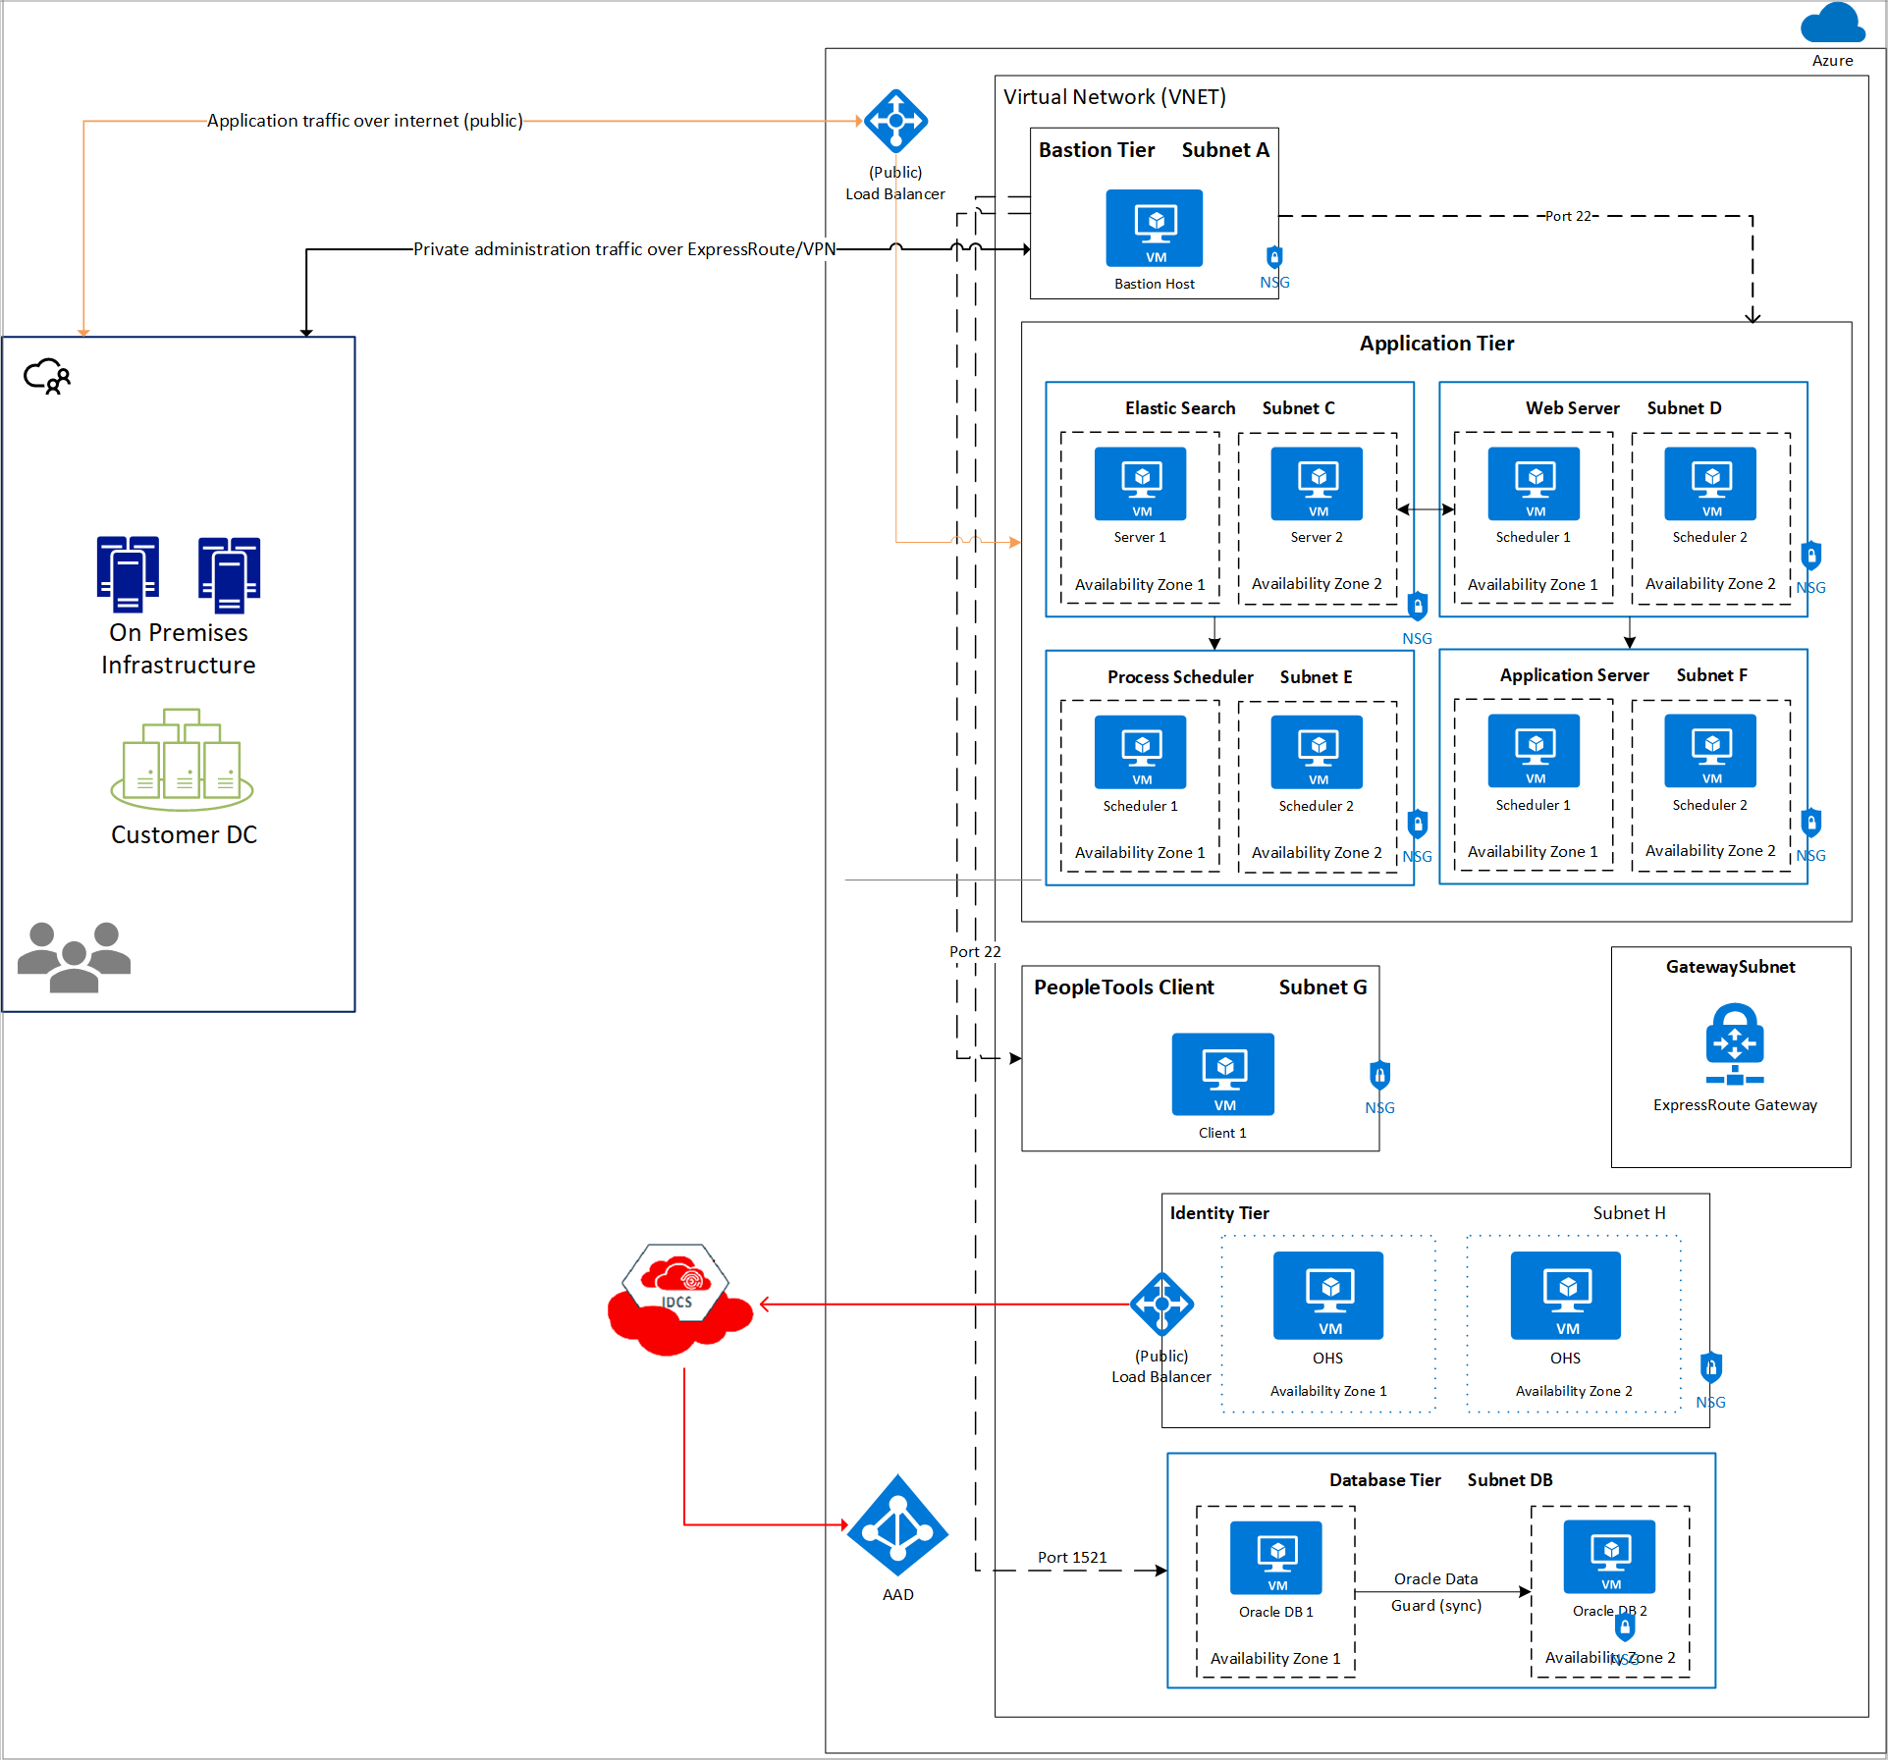Image resolution: width=1888 pixels, height=1760 pixels.
Task: Select the Port 1521 label
Action: pyautogui.click(x=1072, y=1557)
